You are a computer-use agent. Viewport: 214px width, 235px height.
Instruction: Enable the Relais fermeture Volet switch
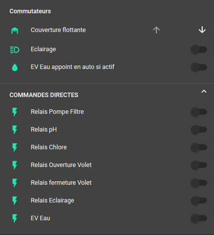pos(199,183)
